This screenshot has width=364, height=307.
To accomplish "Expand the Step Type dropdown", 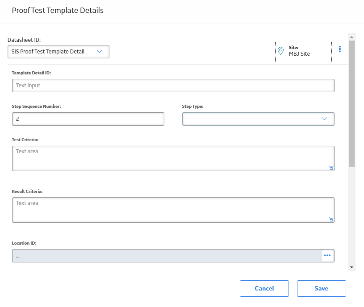I will click(x=258, y=119).
